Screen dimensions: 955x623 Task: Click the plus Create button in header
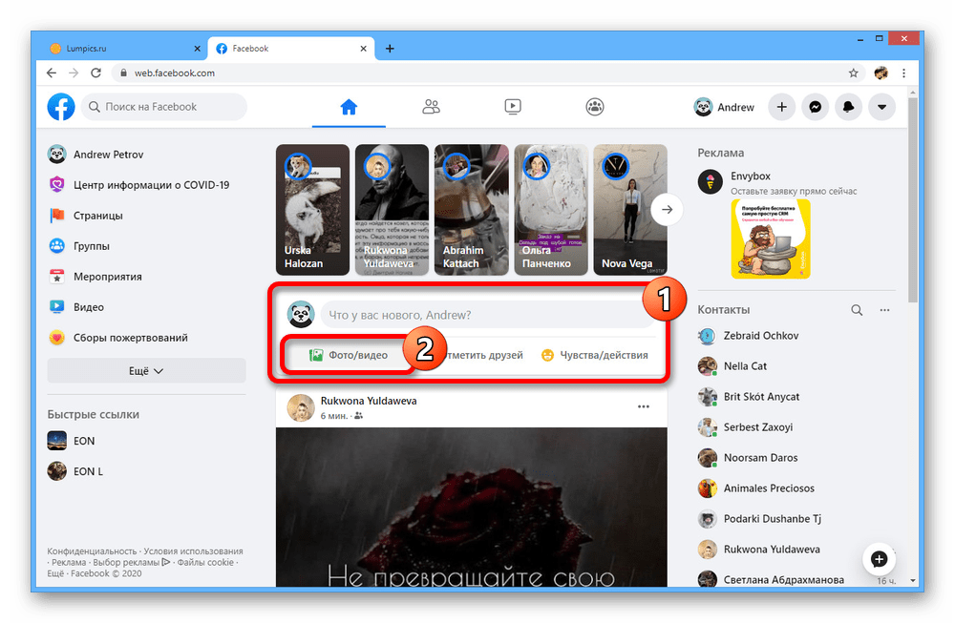pos(781,108)
